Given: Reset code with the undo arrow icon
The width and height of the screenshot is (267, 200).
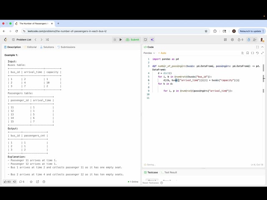Looking at the screenshot, I should 257,53.
